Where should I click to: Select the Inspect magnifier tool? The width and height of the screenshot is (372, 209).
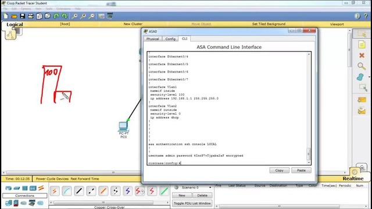tap(362, 66)
